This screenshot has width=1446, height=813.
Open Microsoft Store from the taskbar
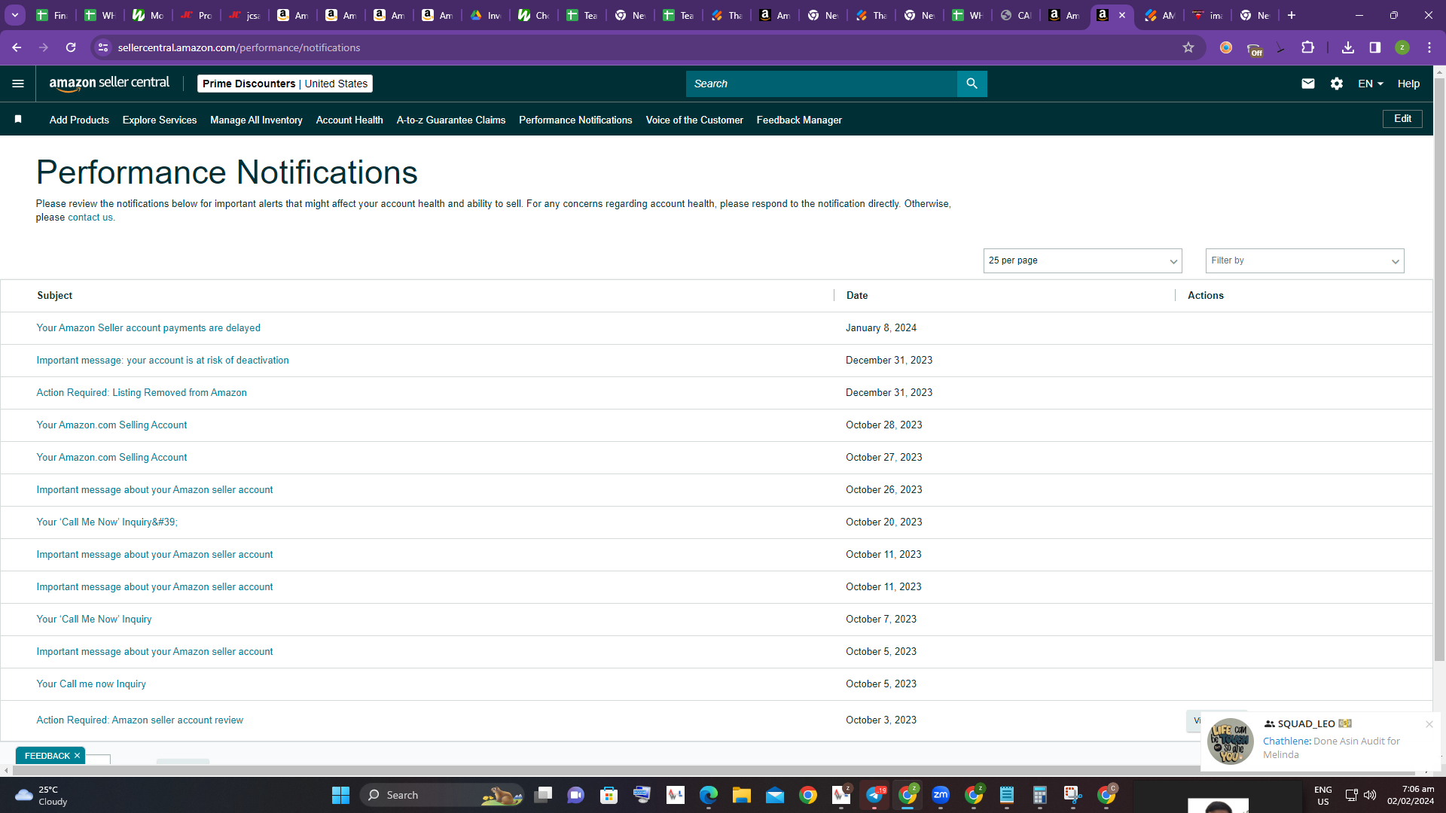(x=609, y=795)
